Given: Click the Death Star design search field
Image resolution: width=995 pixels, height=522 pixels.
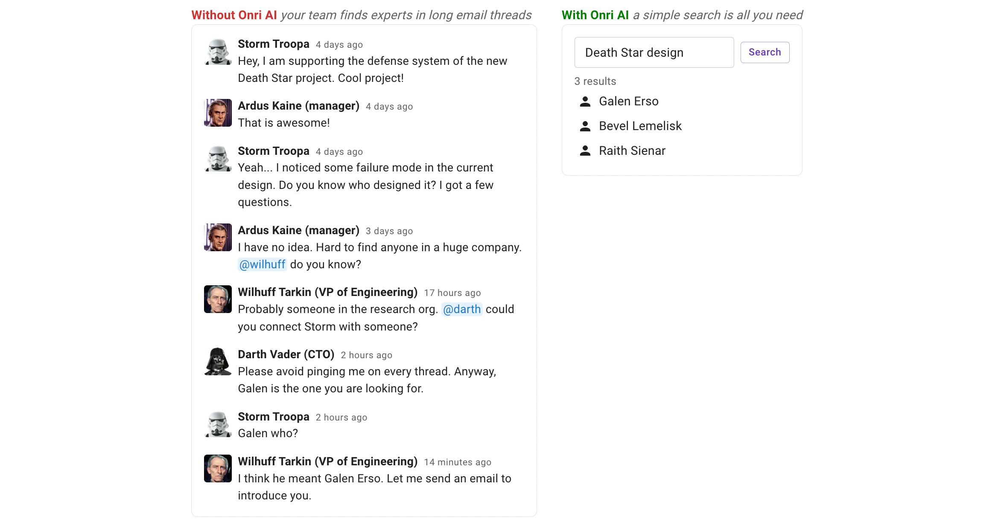Looking at the screenshot, I should (654, 52).
